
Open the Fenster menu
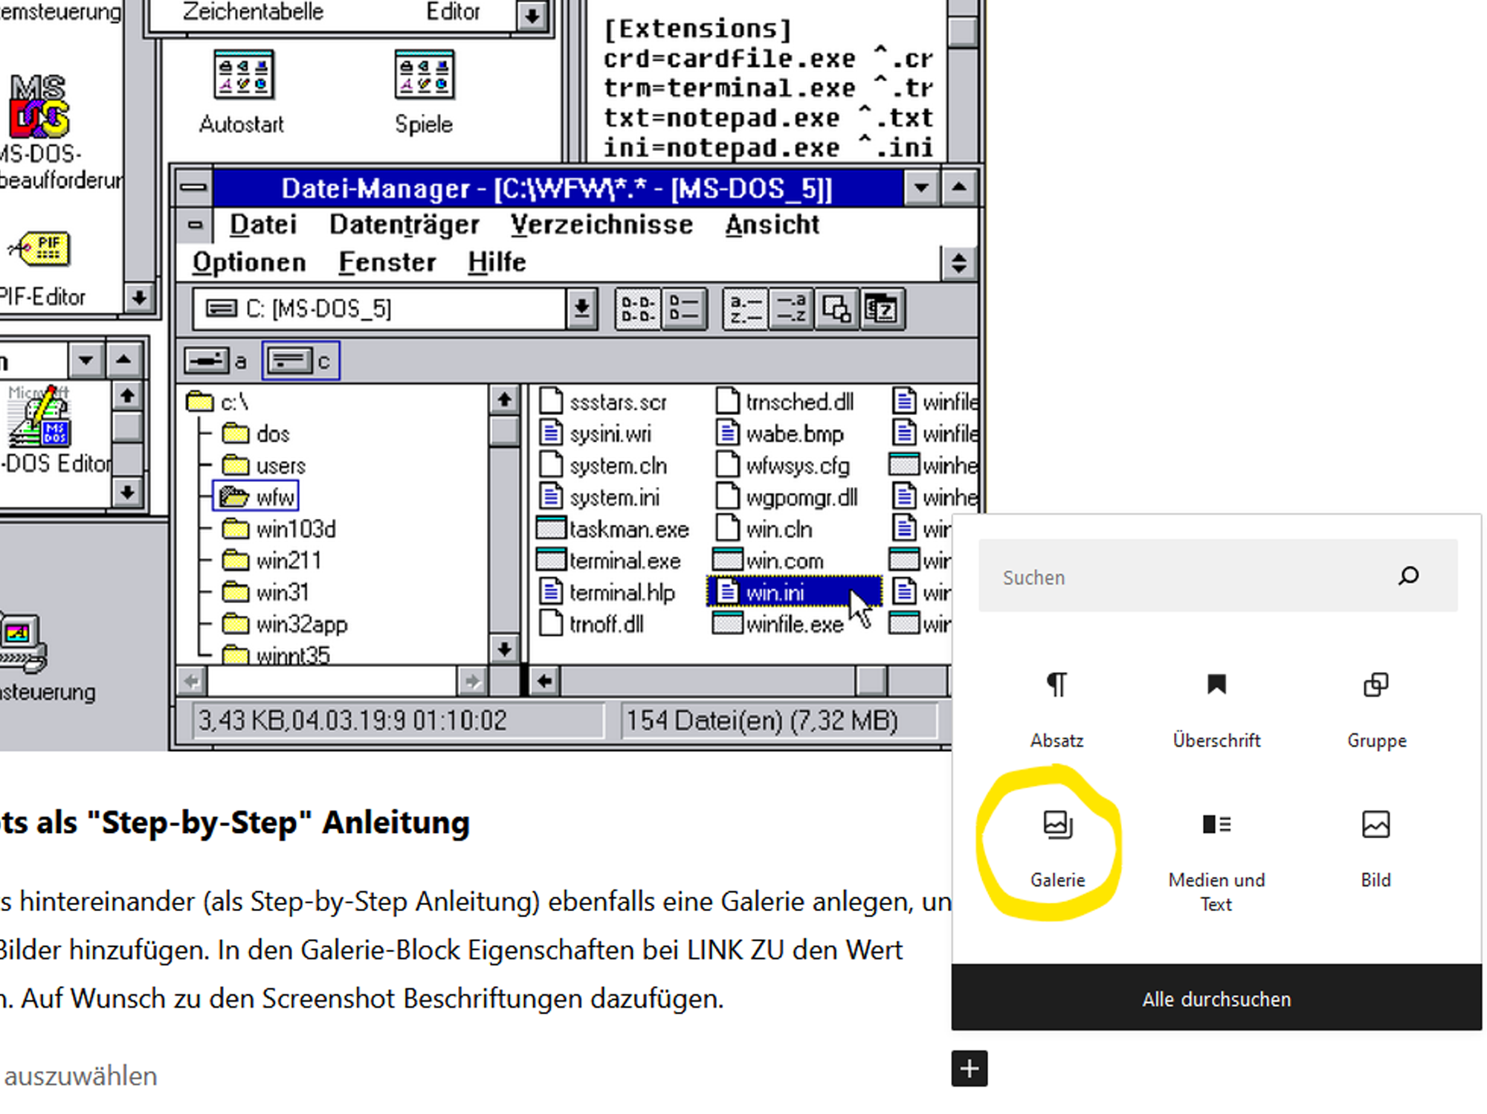(387, 263)
